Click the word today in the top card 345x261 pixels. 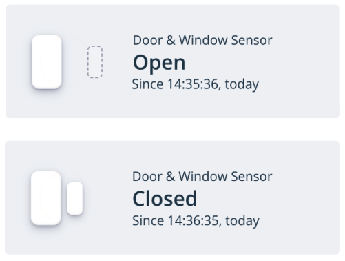pos(242,85)
